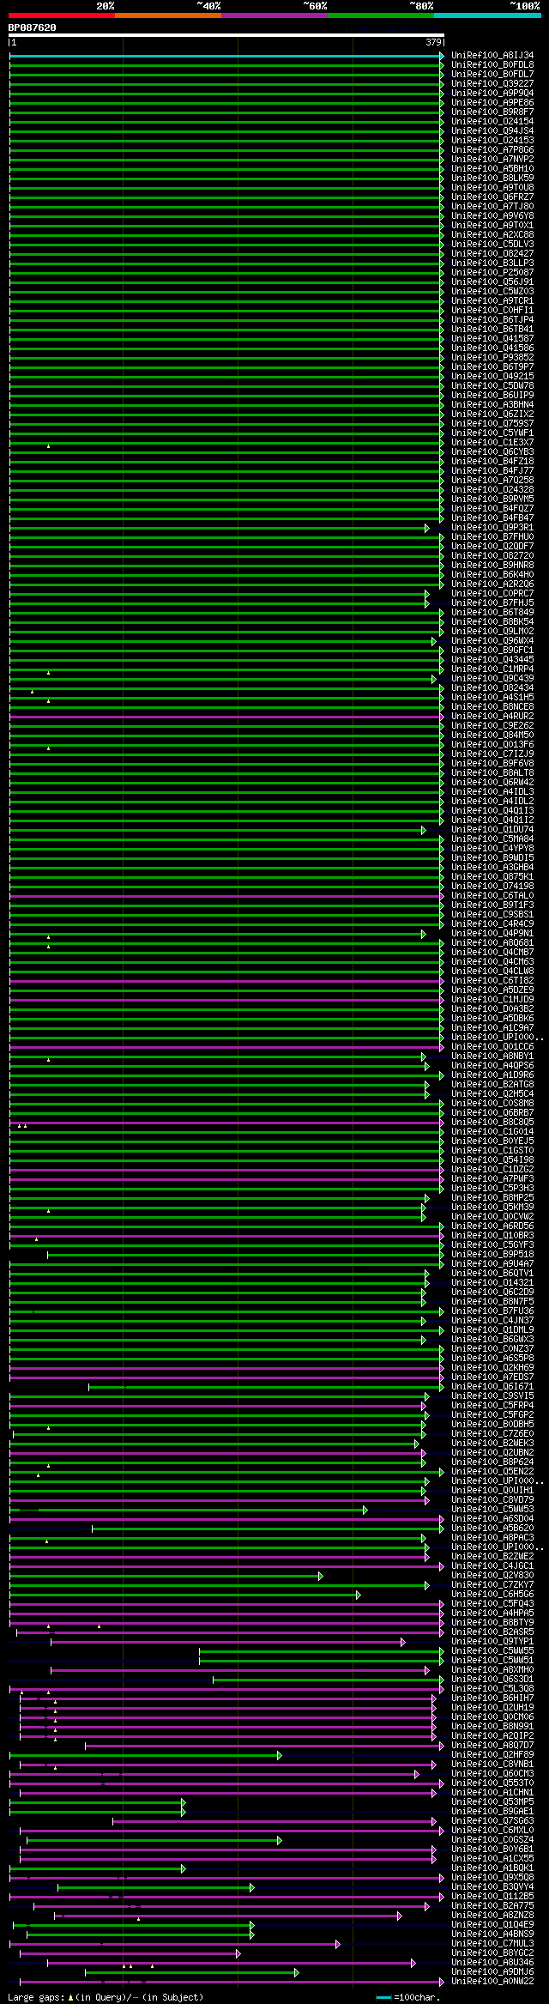The height and width of the screenshot is (2004, 549).
Task: Select hit label UniRef100_Q53MP5
Action: click(x=492, y=1802)
